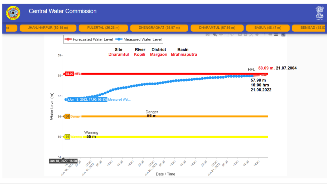Activate the Lasso Select tool
The height and width of the screenshot is (186, 327).
tap(232, 35)
